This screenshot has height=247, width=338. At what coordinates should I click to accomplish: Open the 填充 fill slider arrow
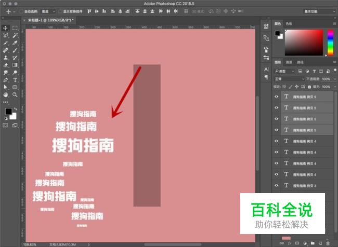335,87
